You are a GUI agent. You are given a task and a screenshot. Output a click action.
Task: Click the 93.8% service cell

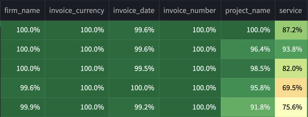(291, 49)
